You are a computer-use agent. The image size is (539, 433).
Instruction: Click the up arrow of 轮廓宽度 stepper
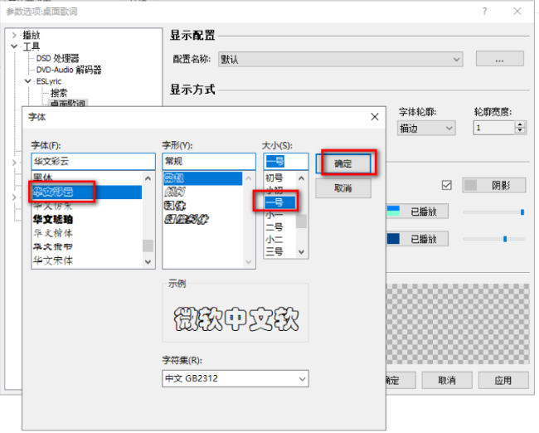(520, 124)
